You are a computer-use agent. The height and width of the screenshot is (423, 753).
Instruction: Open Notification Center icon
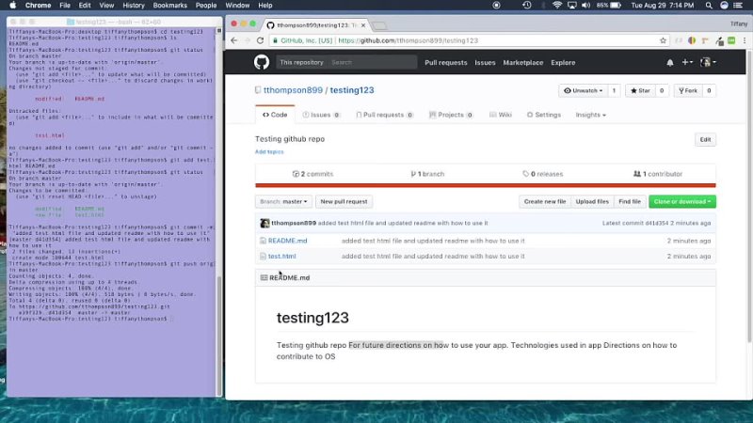(738, 6)
